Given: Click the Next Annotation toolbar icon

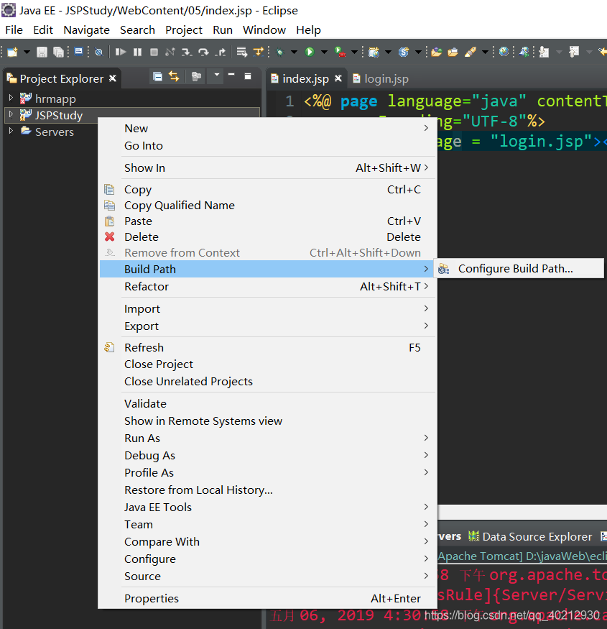Looking at the screenshot, I should click(x=544, y=52).
